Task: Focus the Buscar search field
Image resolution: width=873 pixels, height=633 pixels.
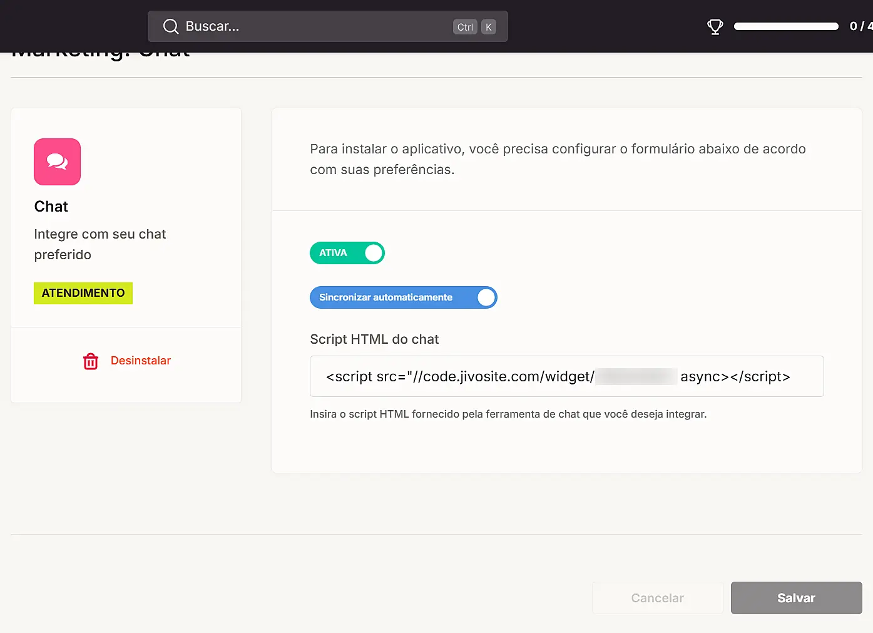Action: (x=313, y=26)
